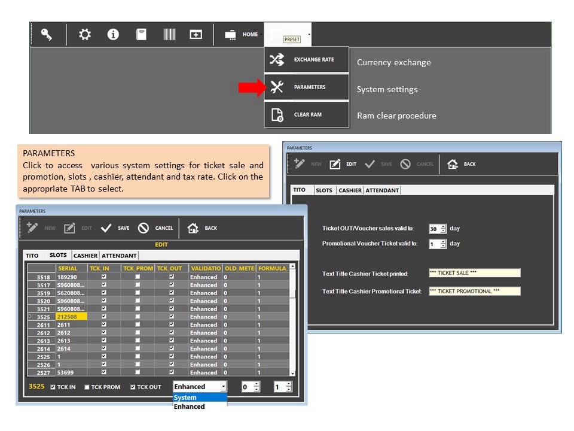Click NEW wand icon in right Parameters window
This screenshot has width=574, height=431.
click(x=299, y=164)
